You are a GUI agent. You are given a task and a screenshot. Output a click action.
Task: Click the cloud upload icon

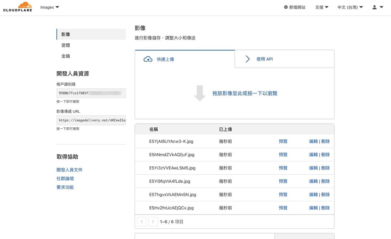point(148,59)
